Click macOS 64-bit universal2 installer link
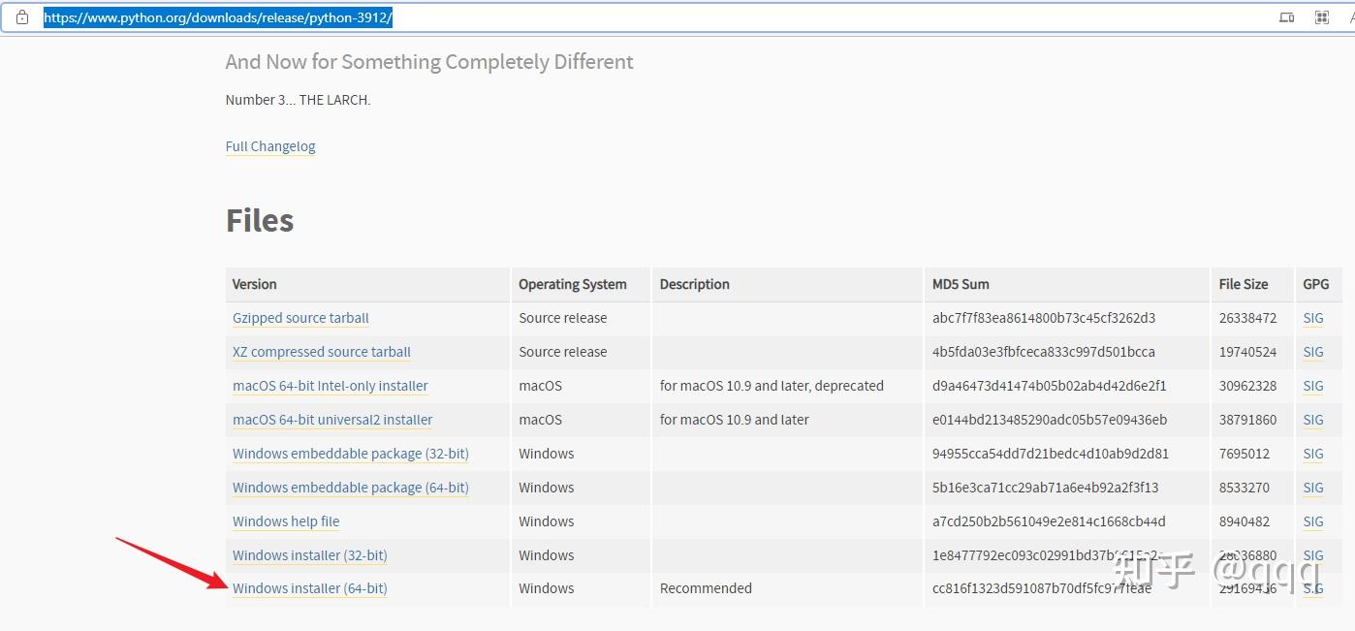Image resolution: width=1355 pixels, height=631 pixels. pos(332,420)
